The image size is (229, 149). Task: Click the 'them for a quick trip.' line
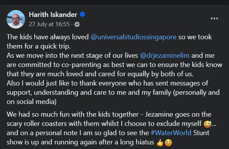click(39, 46)
